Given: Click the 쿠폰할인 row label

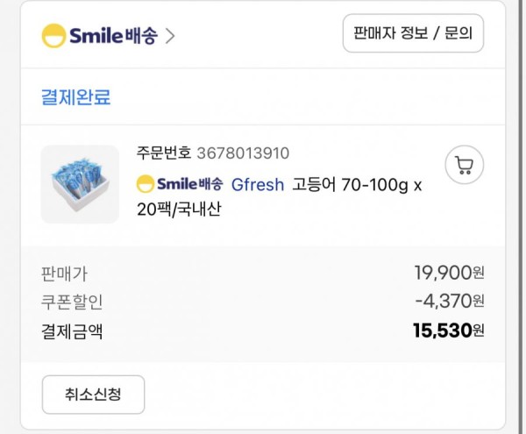Looking at the screenshot, I should [x=72, y=302].
